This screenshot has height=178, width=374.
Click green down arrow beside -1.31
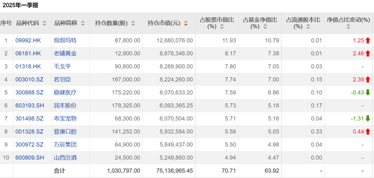[x=367, y=119]
